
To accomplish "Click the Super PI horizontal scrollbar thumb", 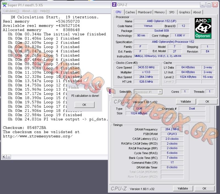I will tap(9, 157).
